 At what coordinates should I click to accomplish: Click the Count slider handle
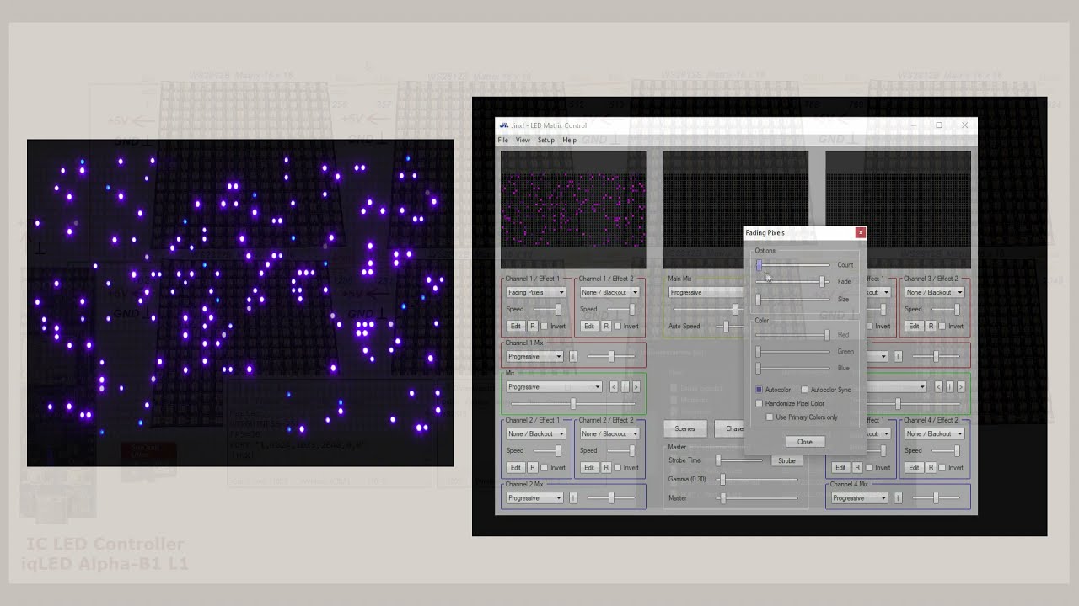[x=759, y=265]
